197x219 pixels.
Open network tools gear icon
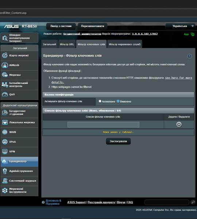coord(5,191)
